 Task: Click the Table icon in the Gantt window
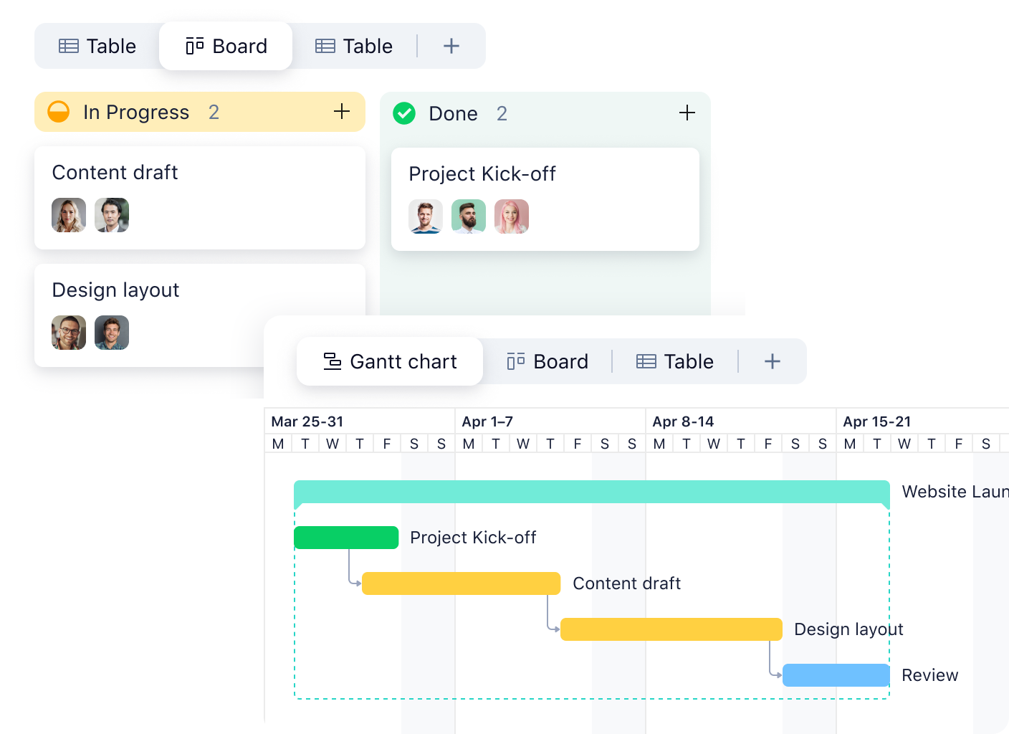pos(646,361)
